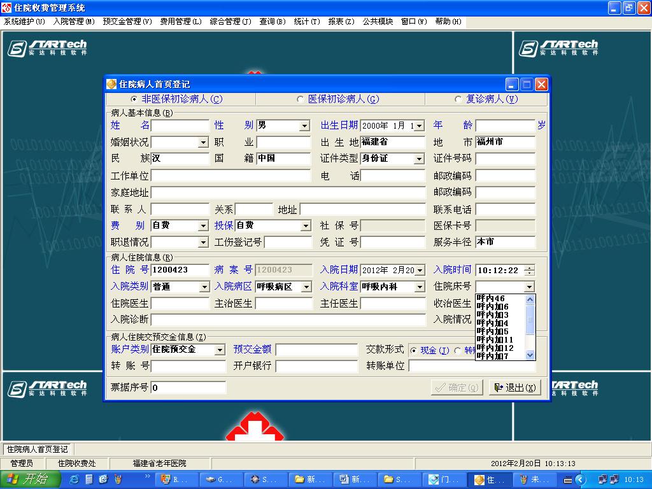
Task: Open the 投保 dropdown
Action: coord(306,226)
